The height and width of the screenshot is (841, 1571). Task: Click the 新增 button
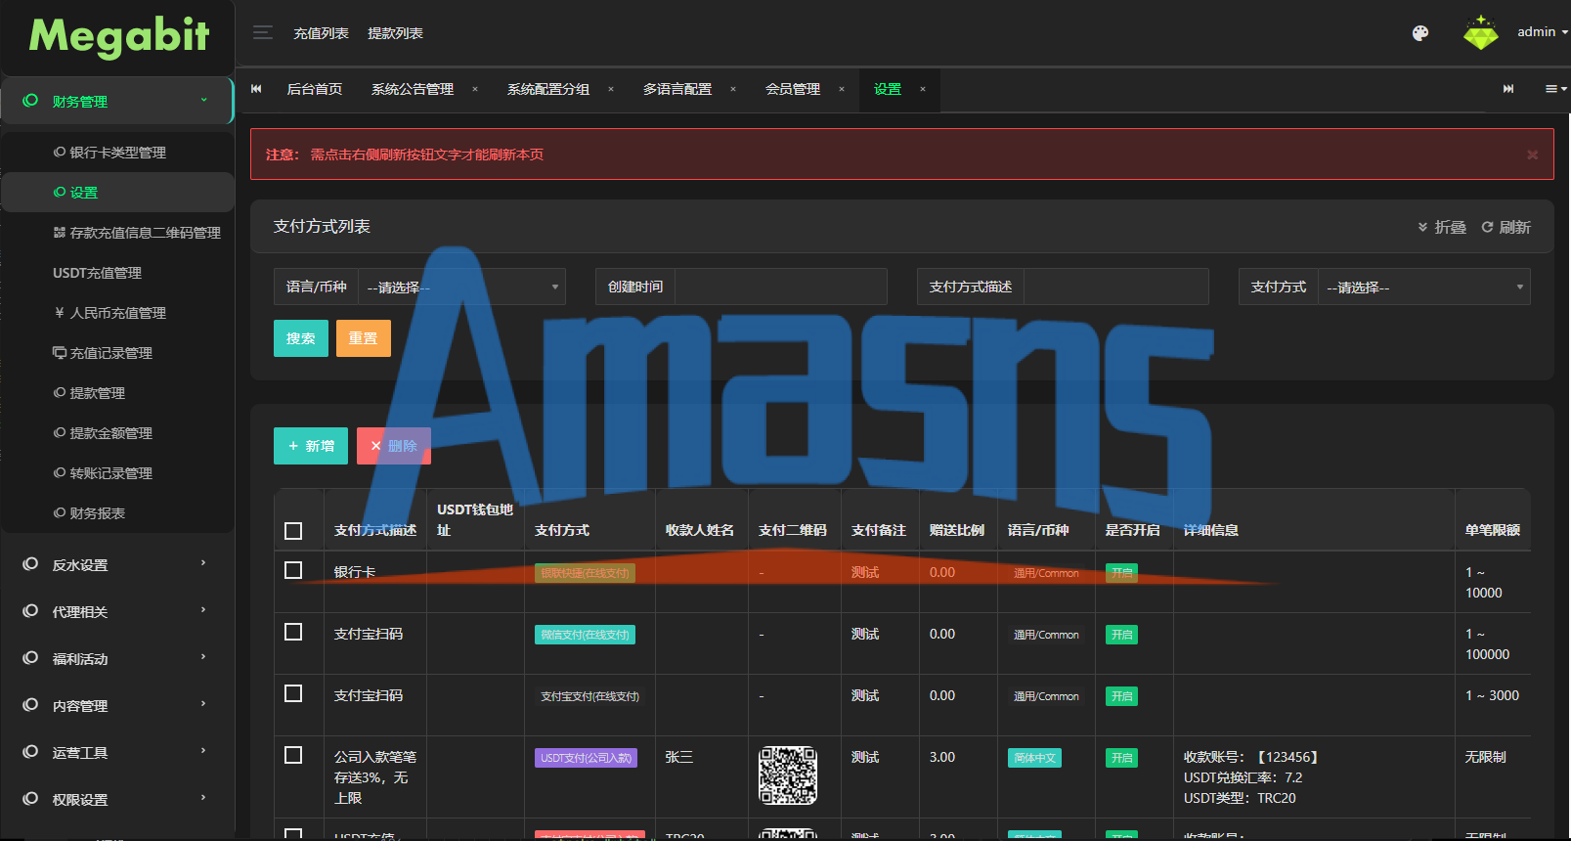tap(311, 446)
